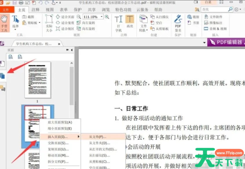245x169 pixels.
Task: Expand the Clipboard (剪贴板) dropdown
Action: click(x=39, y=23)
